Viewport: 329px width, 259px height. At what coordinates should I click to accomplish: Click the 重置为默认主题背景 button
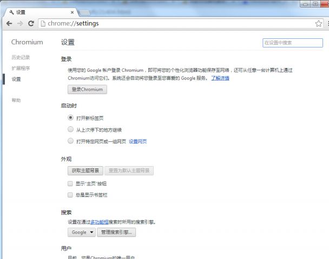pos(129,171)
